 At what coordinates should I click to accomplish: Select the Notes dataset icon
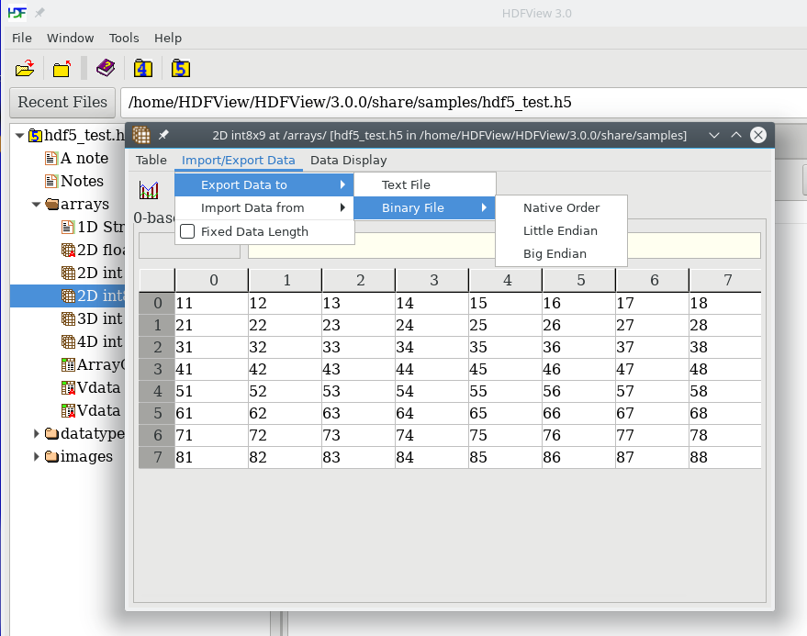(x=50, y=181)
